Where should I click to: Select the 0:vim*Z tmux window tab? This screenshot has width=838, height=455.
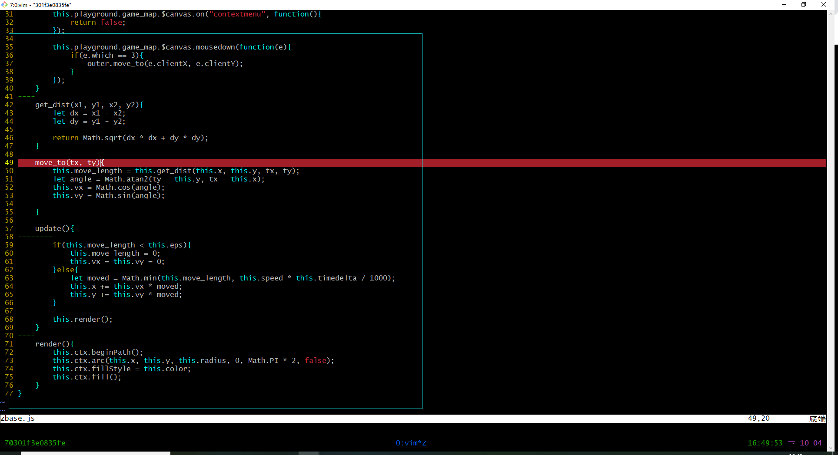(x=411, y=443)
